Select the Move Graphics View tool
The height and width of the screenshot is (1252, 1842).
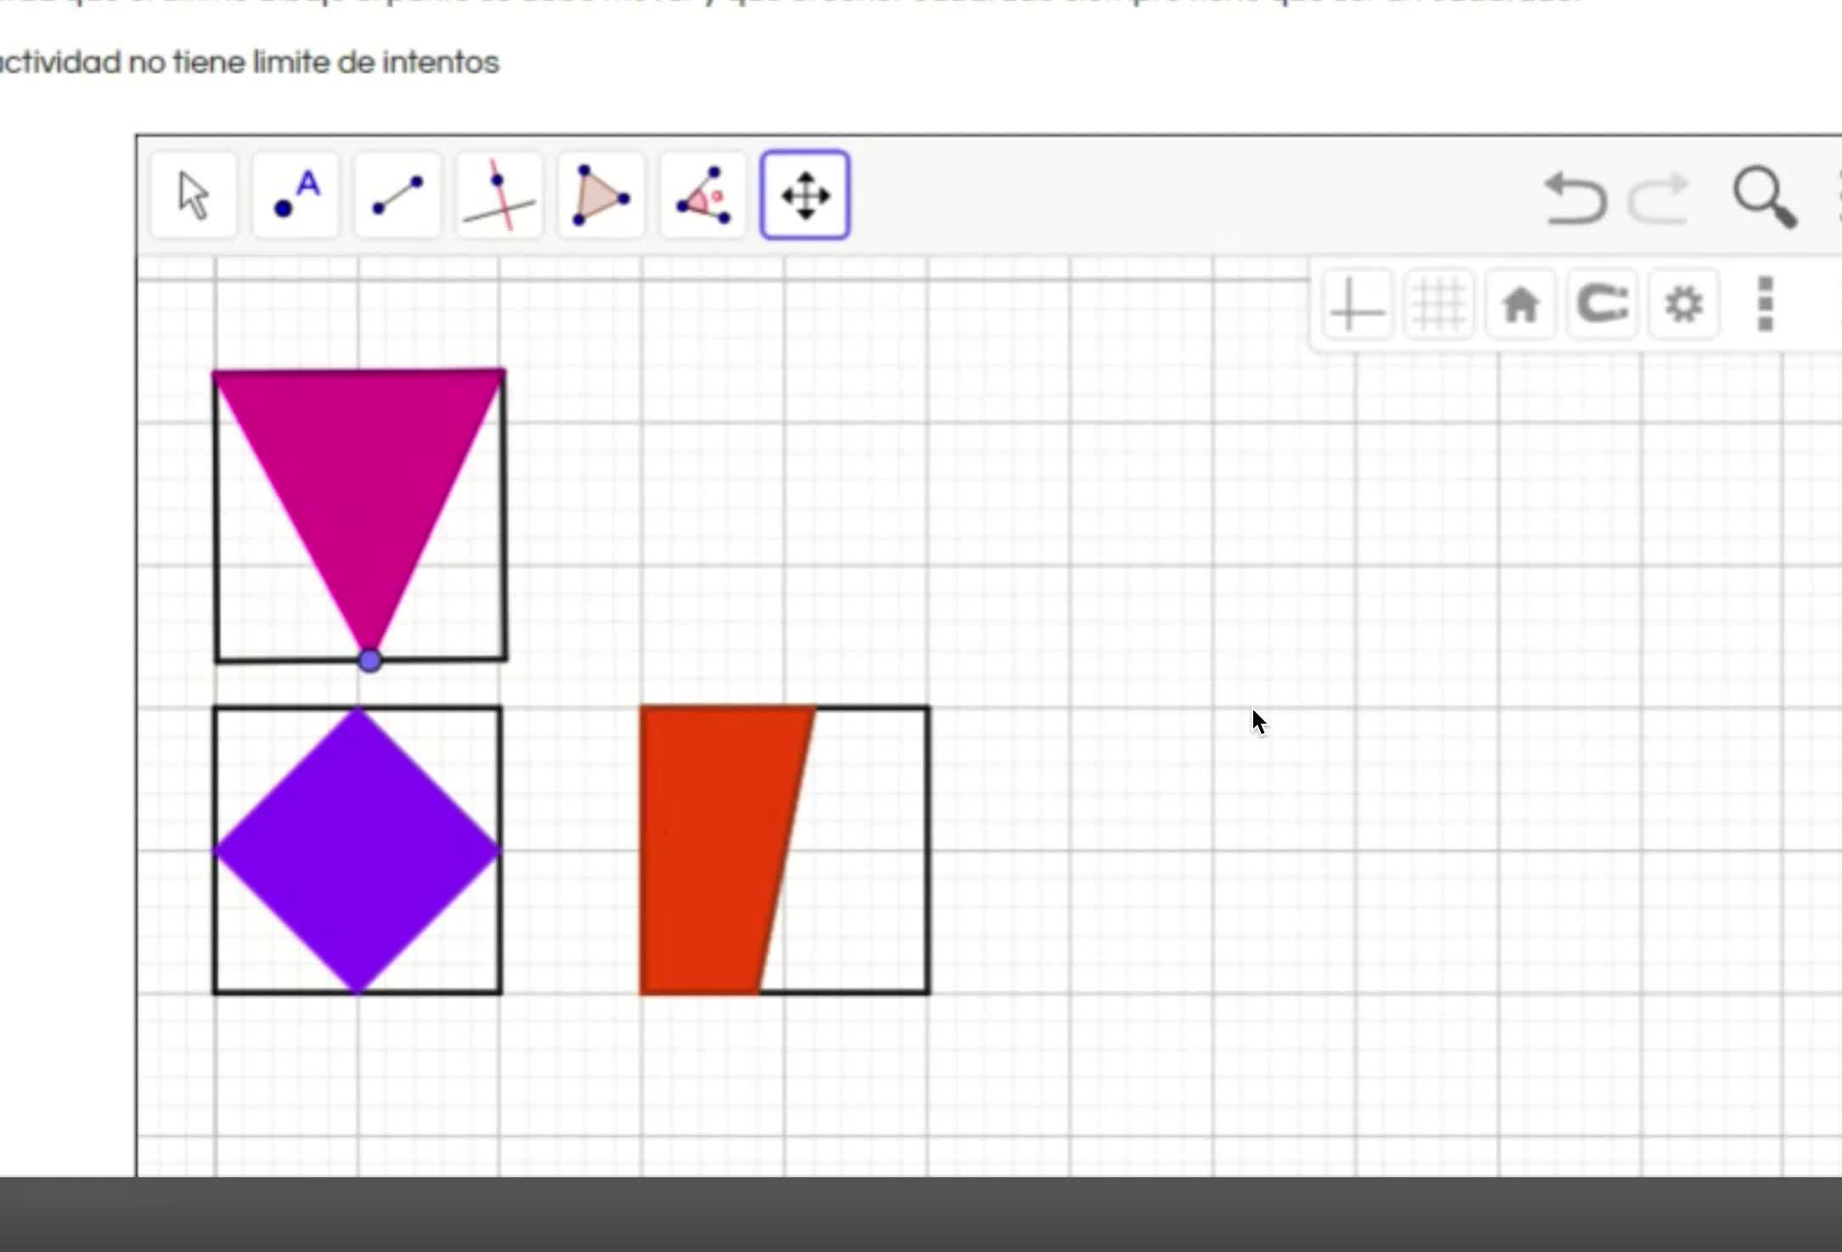805,196
